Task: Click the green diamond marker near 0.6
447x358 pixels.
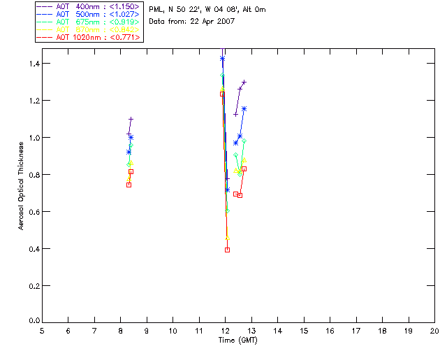Action: click(227, 211)
